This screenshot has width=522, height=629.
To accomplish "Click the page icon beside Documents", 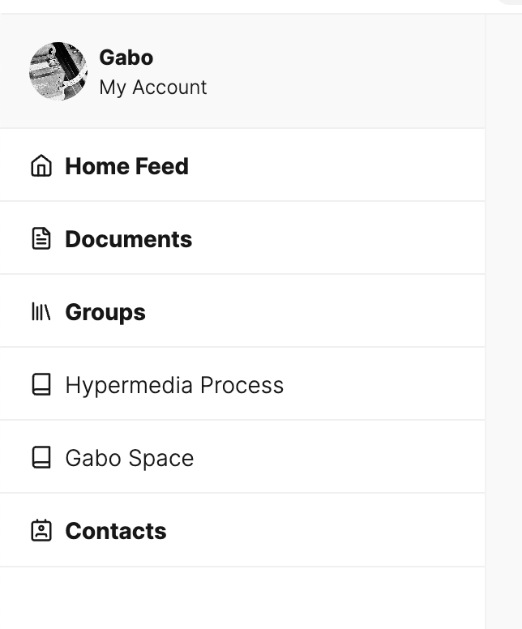I will tap(41, 239).
